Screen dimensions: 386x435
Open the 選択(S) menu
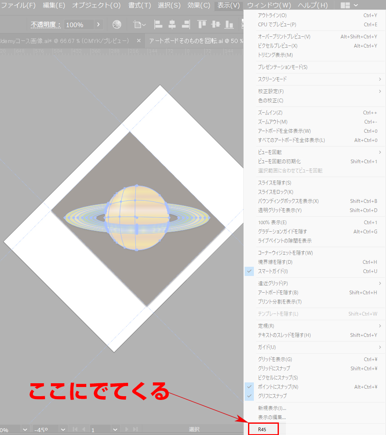pos(169,5)
